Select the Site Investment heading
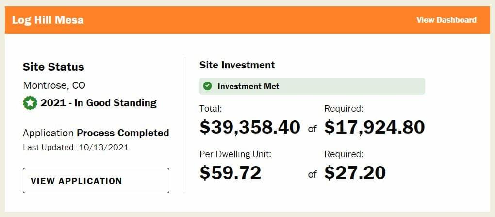Viewport: 495px width, 217px height. coord(237,65)
